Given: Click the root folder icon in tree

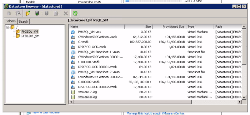Looking at the screenshot, I should pos(12,27).
